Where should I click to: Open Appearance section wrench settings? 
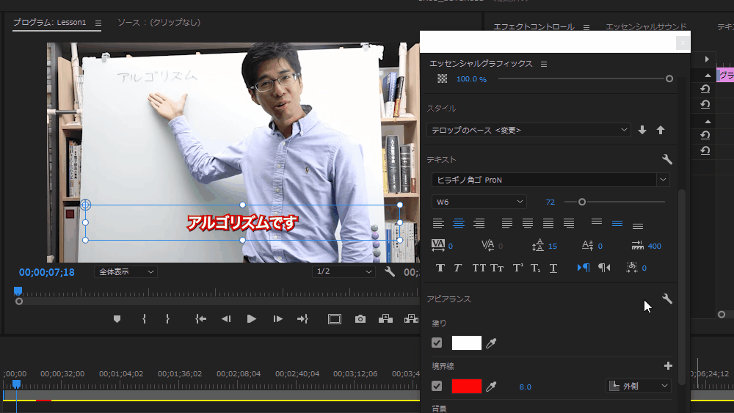click(x=667, y=299)
